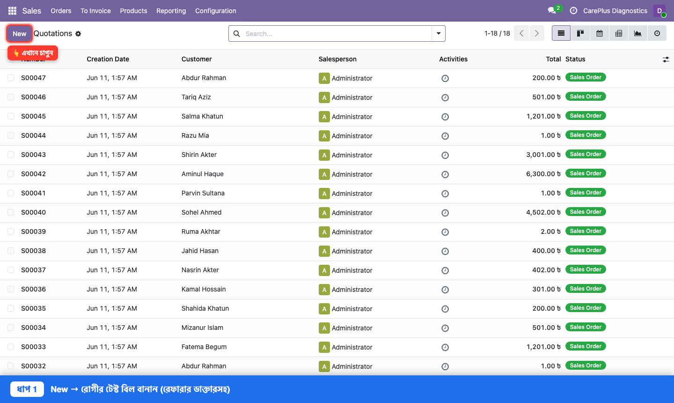Click the gear icon beside Quotations

(x=78, y=34)
